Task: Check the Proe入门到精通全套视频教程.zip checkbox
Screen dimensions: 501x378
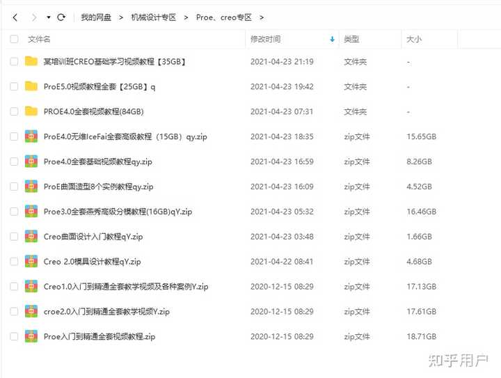Action: pos(14,336)
